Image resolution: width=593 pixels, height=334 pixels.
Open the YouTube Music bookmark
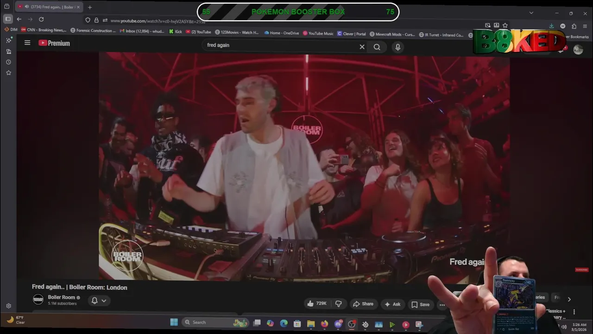pyautogui.click(x=318, y=33)
